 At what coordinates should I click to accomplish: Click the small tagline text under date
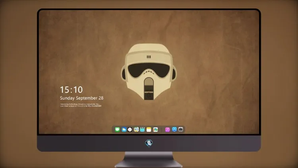pos(81,105)
